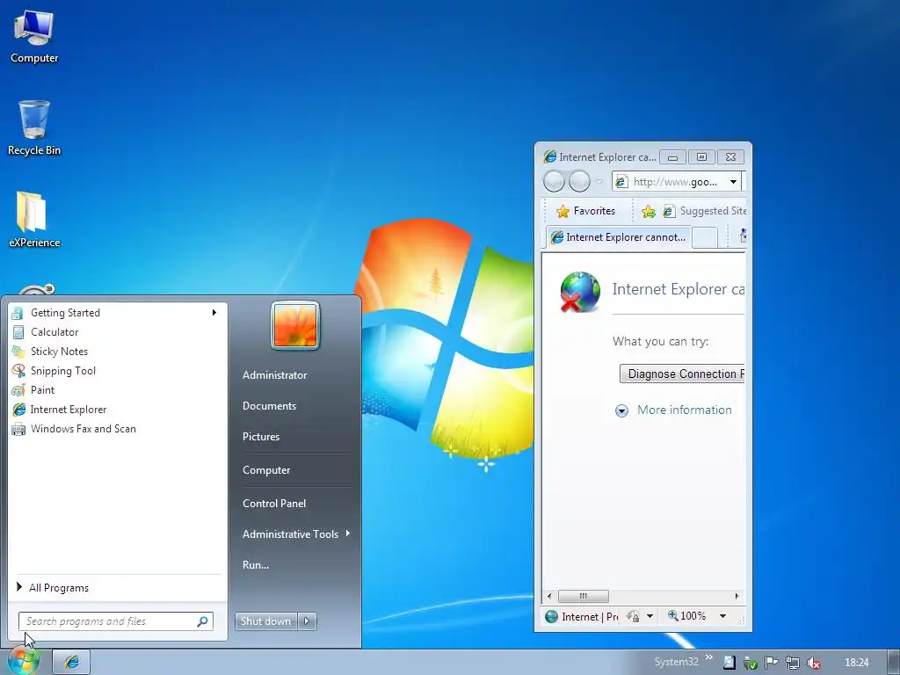This screenshot has width=900, height=675.
Task: Click the 18:24 taskbar clock
Action: (857, 663)
